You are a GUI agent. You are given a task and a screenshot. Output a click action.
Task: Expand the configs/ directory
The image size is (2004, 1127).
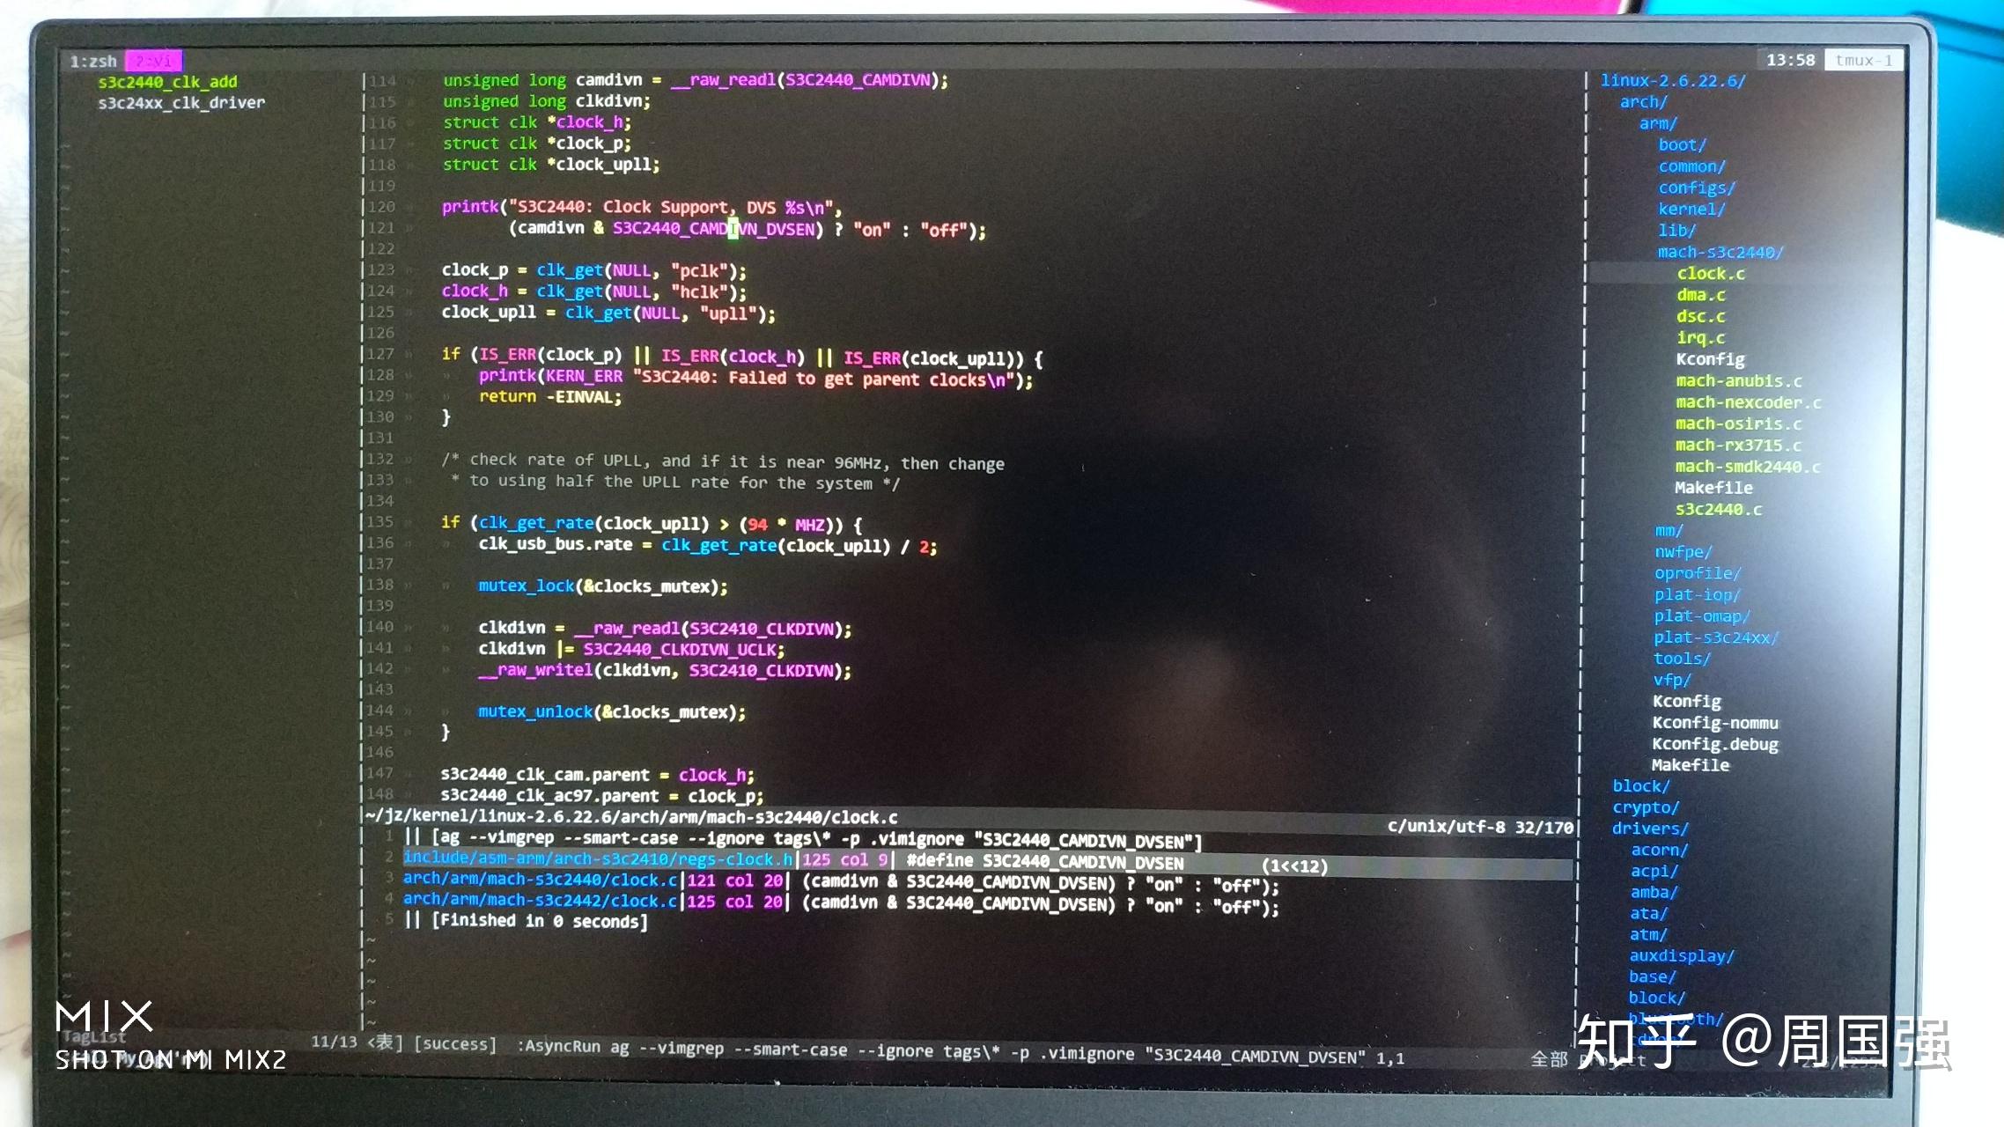[1695, 187]
